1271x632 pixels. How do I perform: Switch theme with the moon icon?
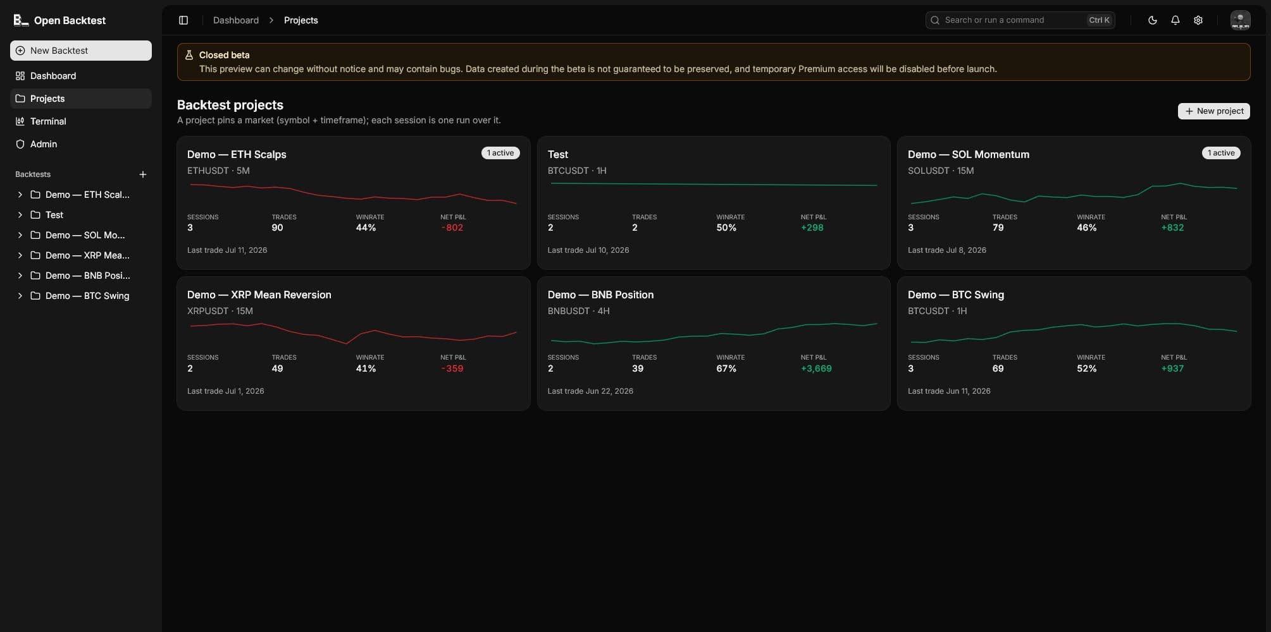1152,20
